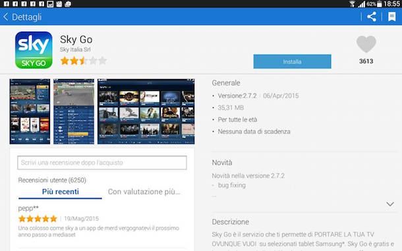This screenshot has width=402, height=251.
Task: Tap the Sky Go description paragraph
Action: pos(303,240)
